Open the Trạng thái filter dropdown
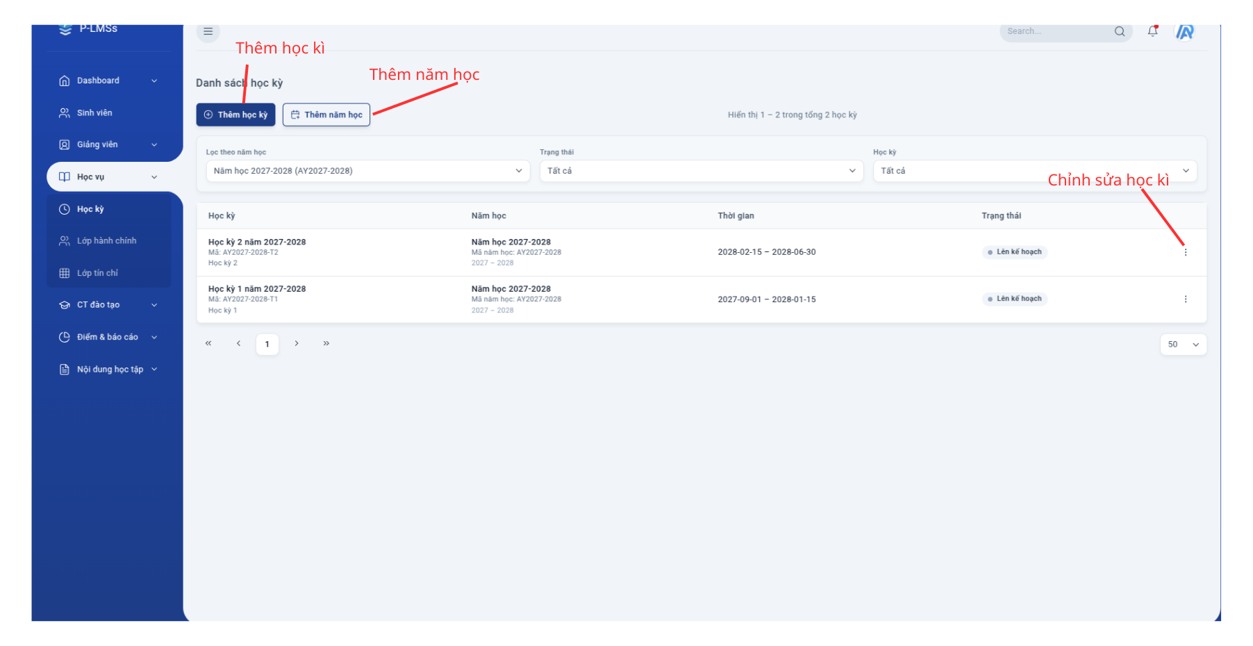 [x=702, y=171]
